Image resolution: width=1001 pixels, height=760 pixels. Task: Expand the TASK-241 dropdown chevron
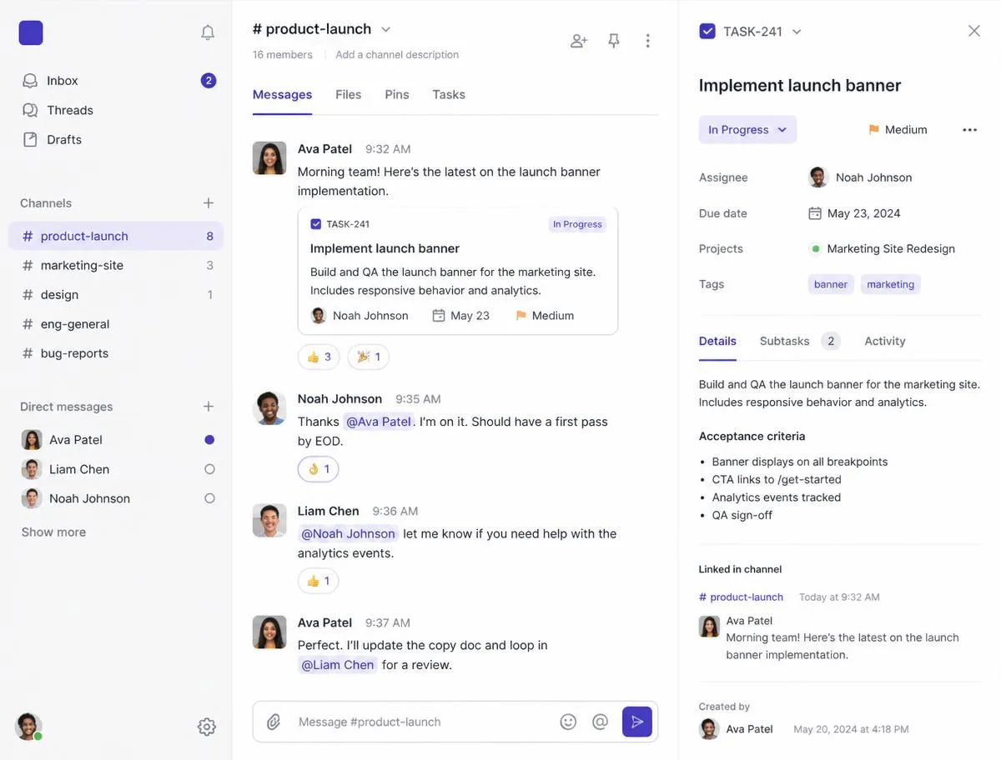[797, 32]
